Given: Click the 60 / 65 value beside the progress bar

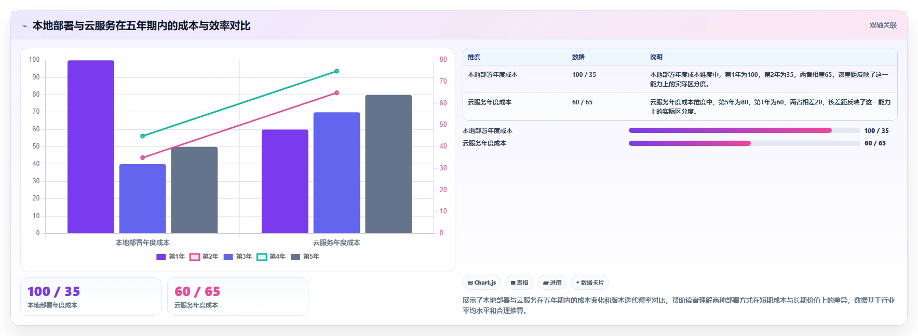Looking at the screenshot, I should coord(875,143).
